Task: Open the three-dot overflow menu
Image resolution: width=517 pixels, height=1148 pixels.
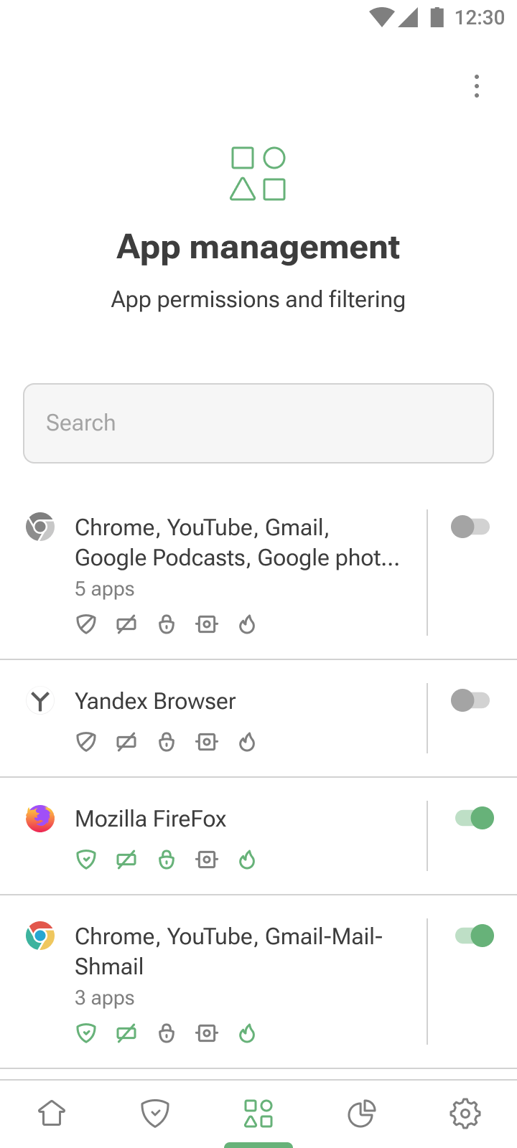Action: (477, 86)
